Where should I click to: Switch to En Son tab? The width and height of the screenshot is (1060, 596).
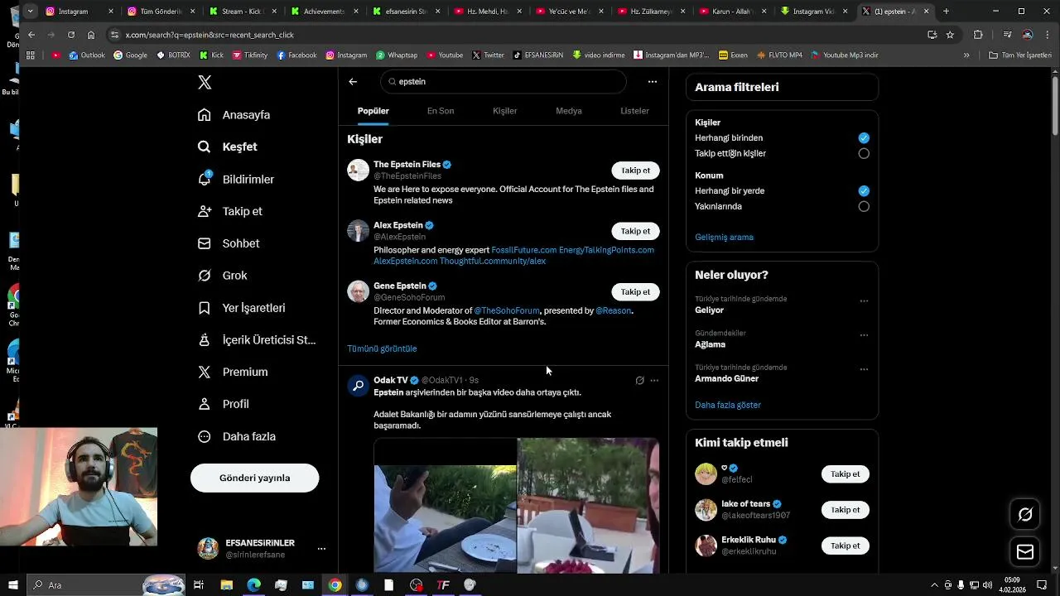click(441, 111)
